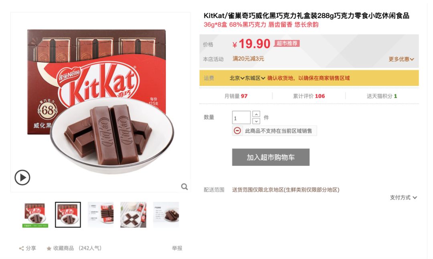
Task: Open 累计评价 106 reviews
Action: [x=309, y=96]
